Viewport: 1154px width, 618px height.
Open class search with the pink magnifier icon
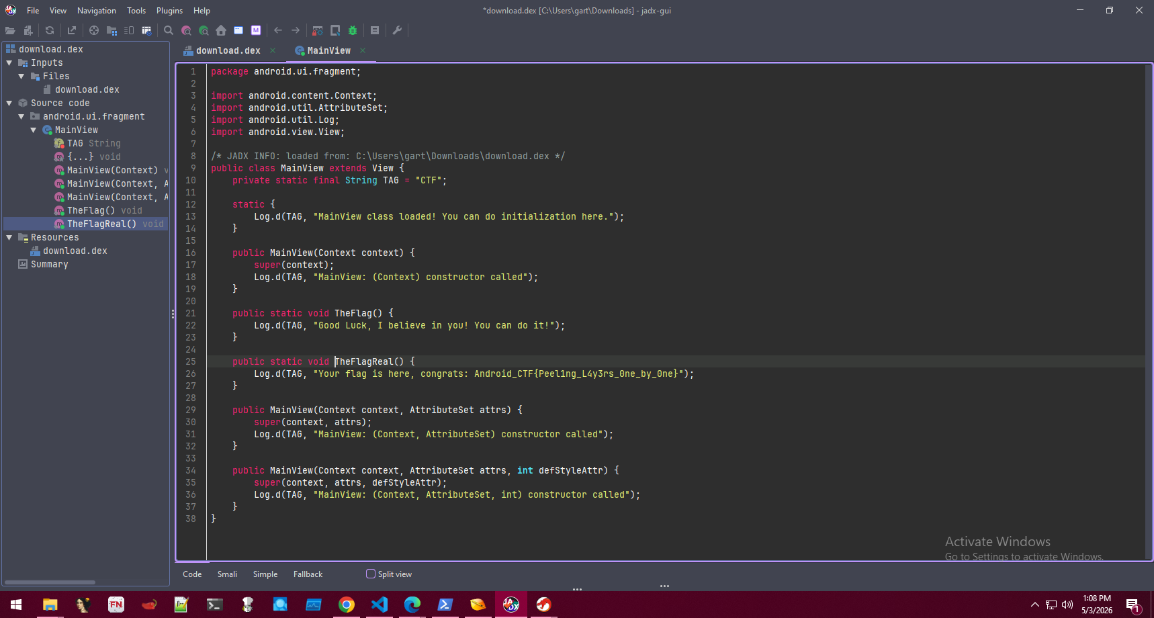point(186,30)
